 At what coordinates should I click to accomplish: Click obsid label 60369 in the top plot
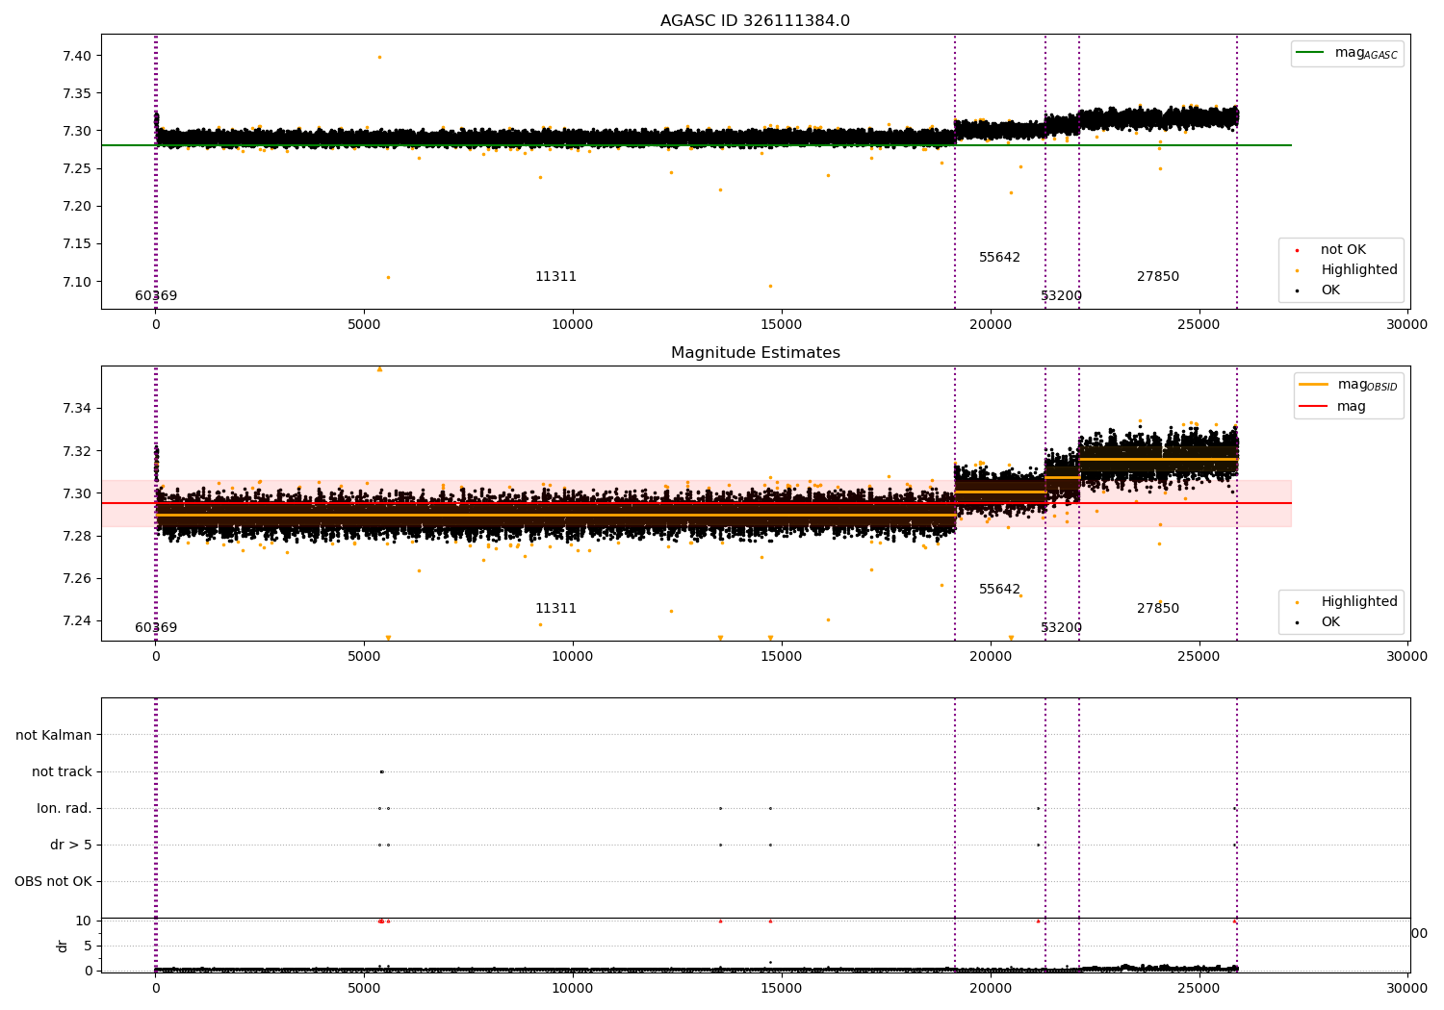click(156, 296)
